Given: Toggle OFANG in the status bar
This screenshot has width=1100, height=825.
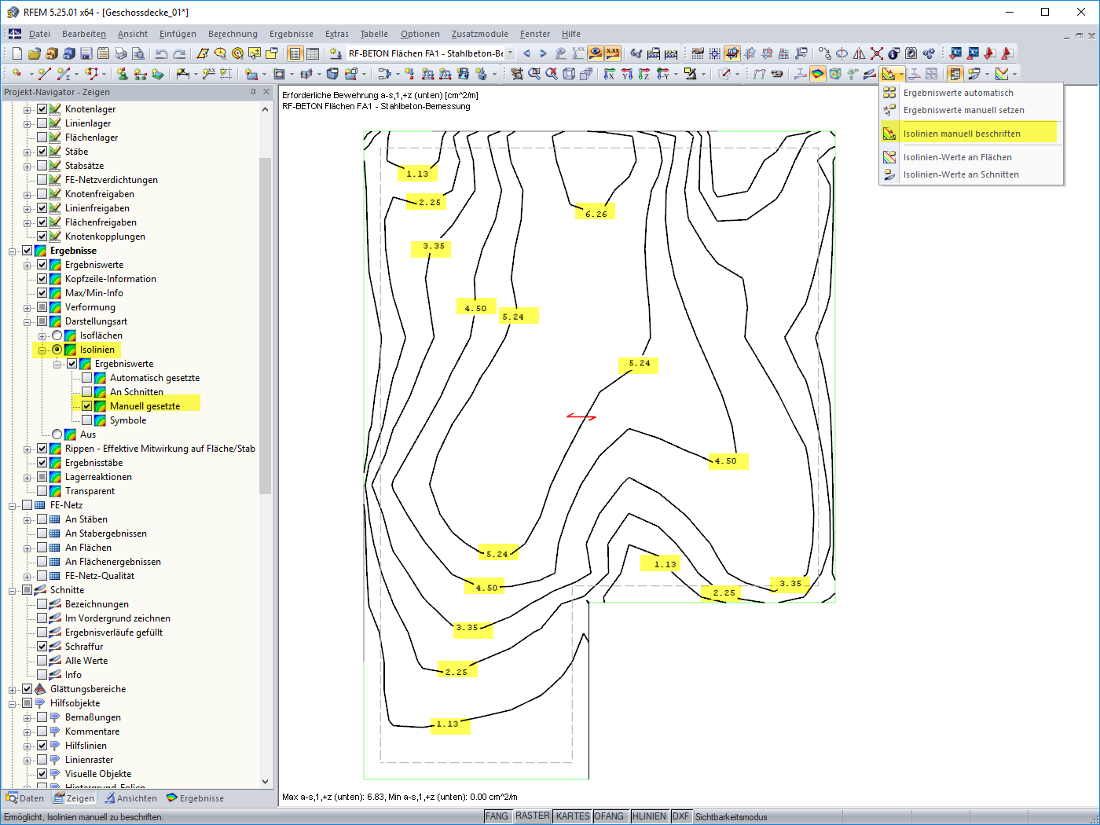Looking at the screenshot, I should tap(609, 816).
